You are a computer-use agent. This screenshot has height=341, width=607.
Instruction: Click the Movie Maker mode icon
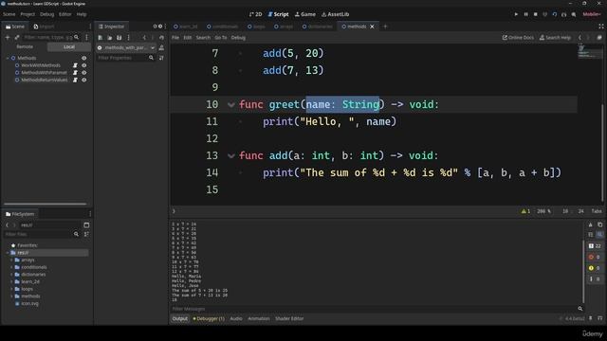point(574,14)
